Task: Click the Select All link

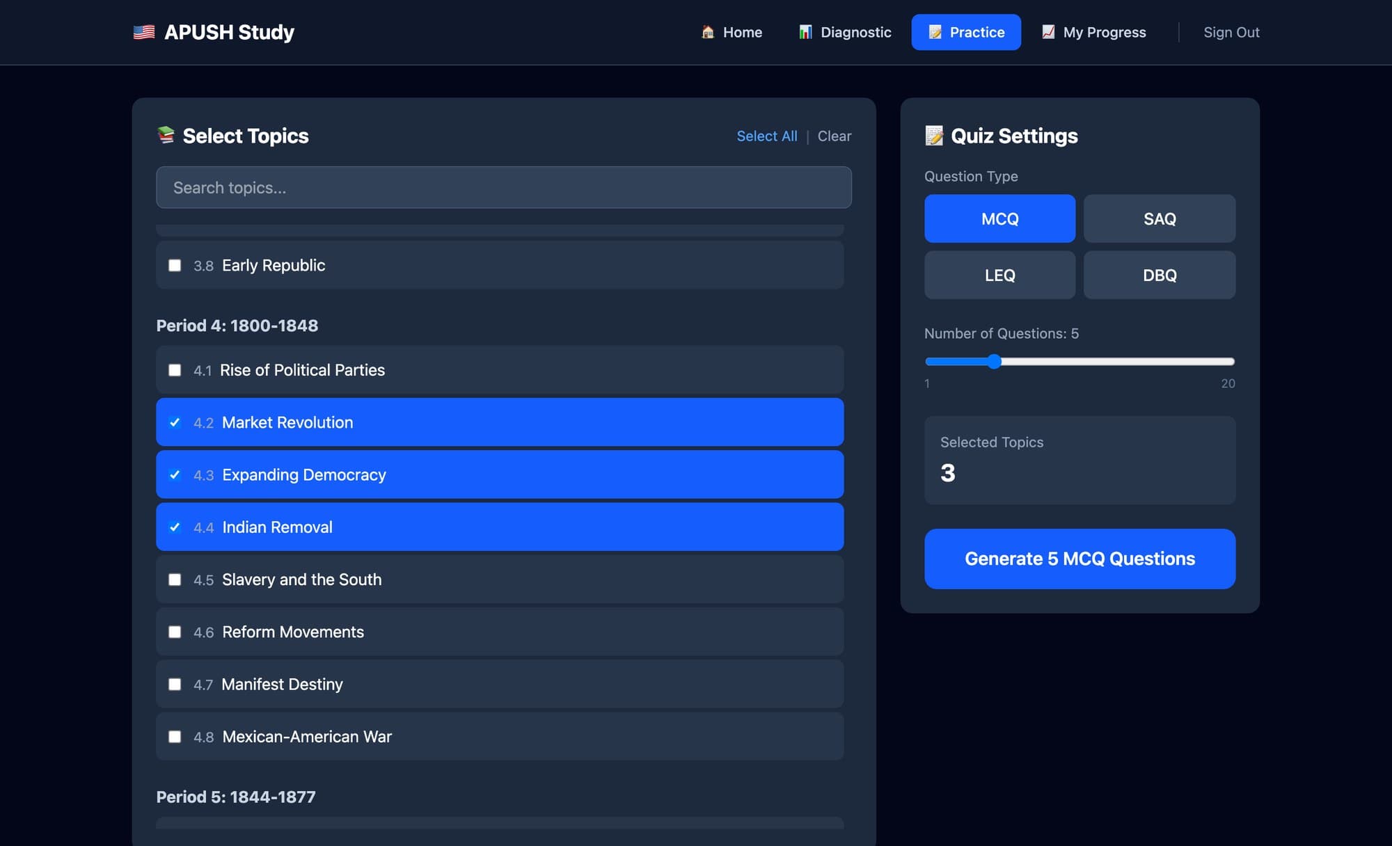Action: coord(767,136)
